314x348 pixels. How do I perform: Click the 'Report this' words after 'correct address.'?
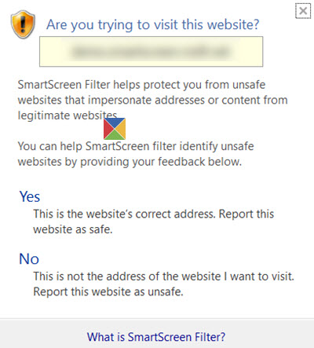click(246, 214)
